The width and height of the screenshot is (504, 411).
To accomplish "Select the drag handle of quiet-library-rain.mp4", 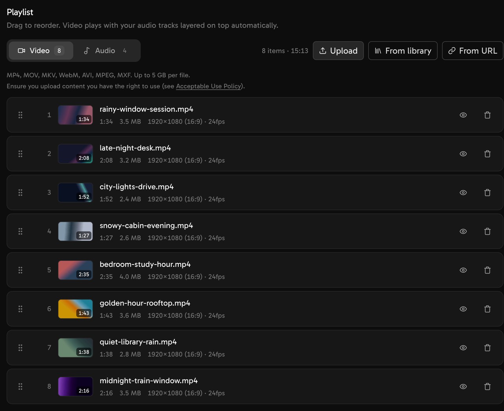I will pos(20,348).
